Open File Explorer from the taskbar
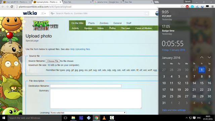 click(x=73, y=118)
